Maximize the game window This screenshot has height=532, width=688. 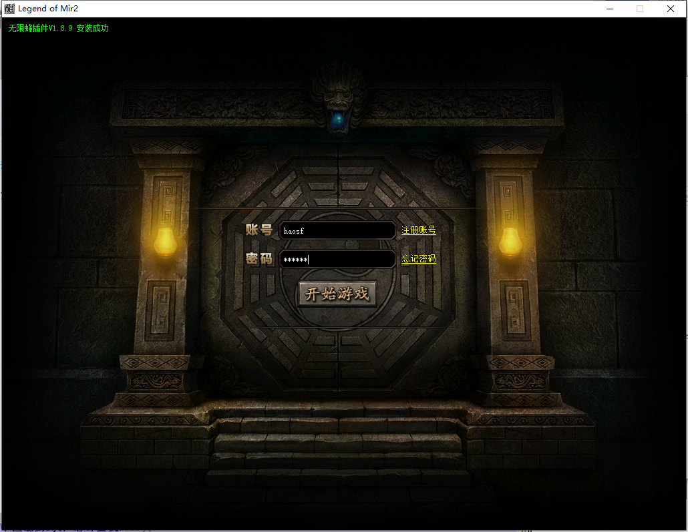(x=640, y=9)
